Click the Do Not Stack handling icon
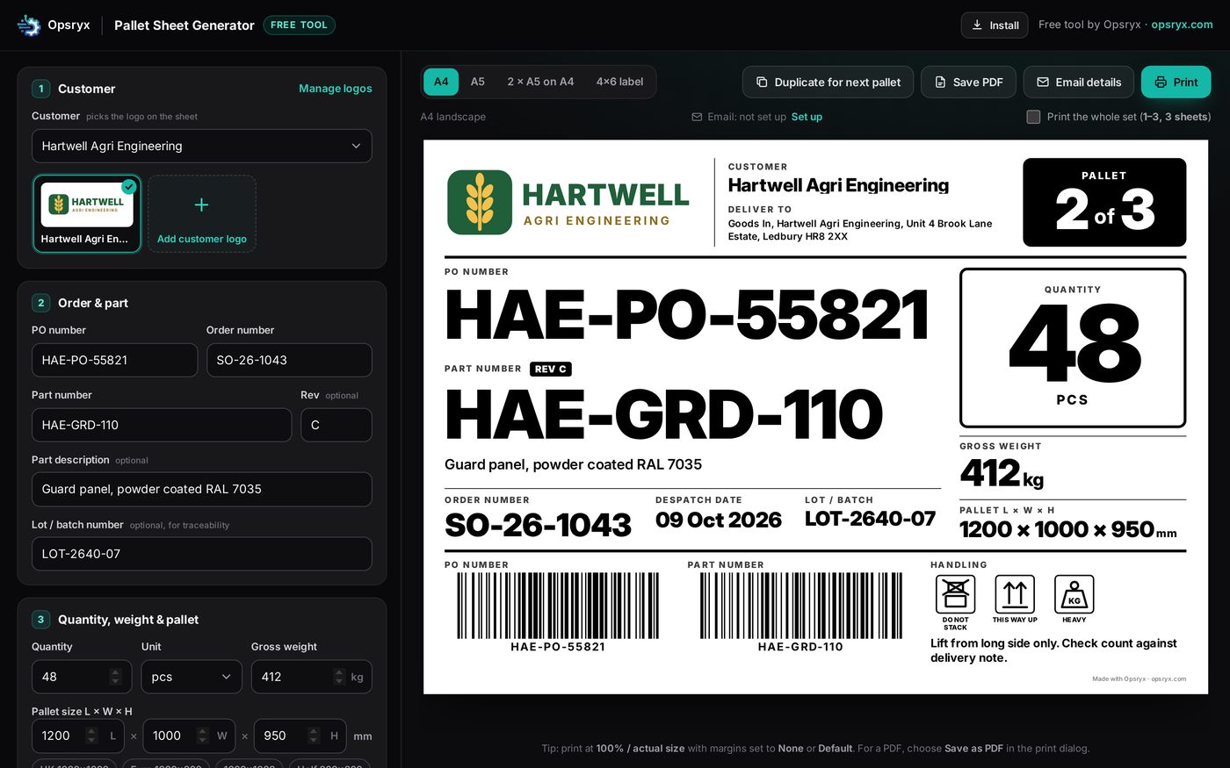The image size is (1230, 768). (955, 595)
